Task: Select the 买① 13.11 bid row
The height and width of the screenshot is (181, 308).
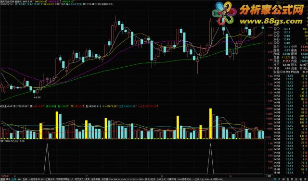Action: click(291, 29)
